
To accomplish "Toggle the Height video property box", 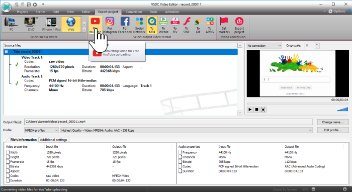I will 8,157.
